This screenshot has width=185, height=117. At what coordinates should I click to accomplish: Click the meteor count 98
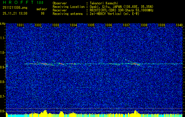coord(43,13)
